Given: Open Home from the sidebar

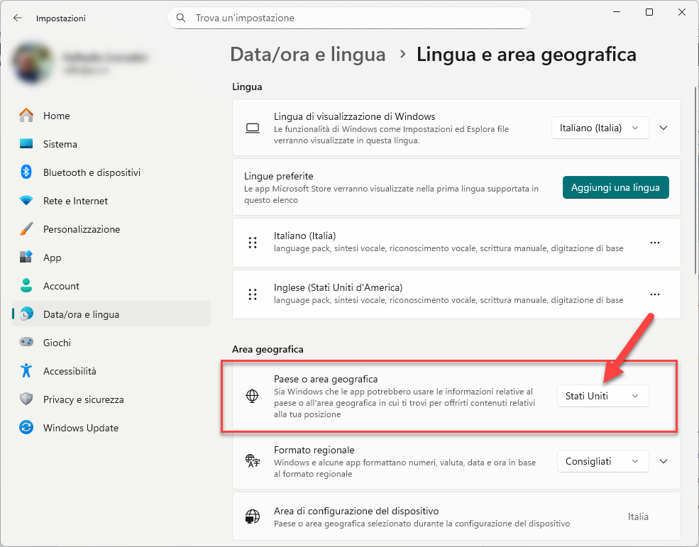Looking at the screenshot, I should (56, 116).
